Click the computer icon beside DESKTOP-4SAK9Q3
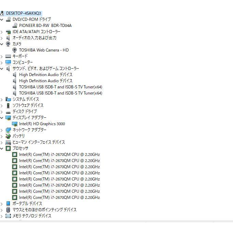Screen dimensions: 233x233 click(2, 13)
